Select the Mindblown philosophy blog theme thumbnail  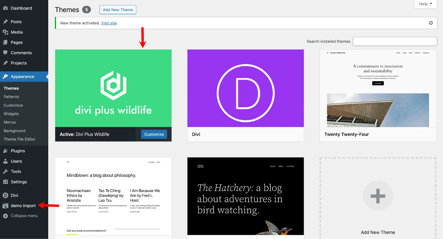[113, 196]
